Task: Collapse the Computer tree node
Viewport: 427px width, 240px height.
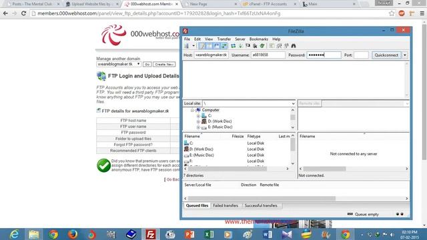Action: click(x=192, y=110)
